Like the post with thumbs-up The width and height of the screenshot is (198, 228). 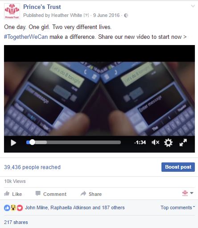click(13, 194)
